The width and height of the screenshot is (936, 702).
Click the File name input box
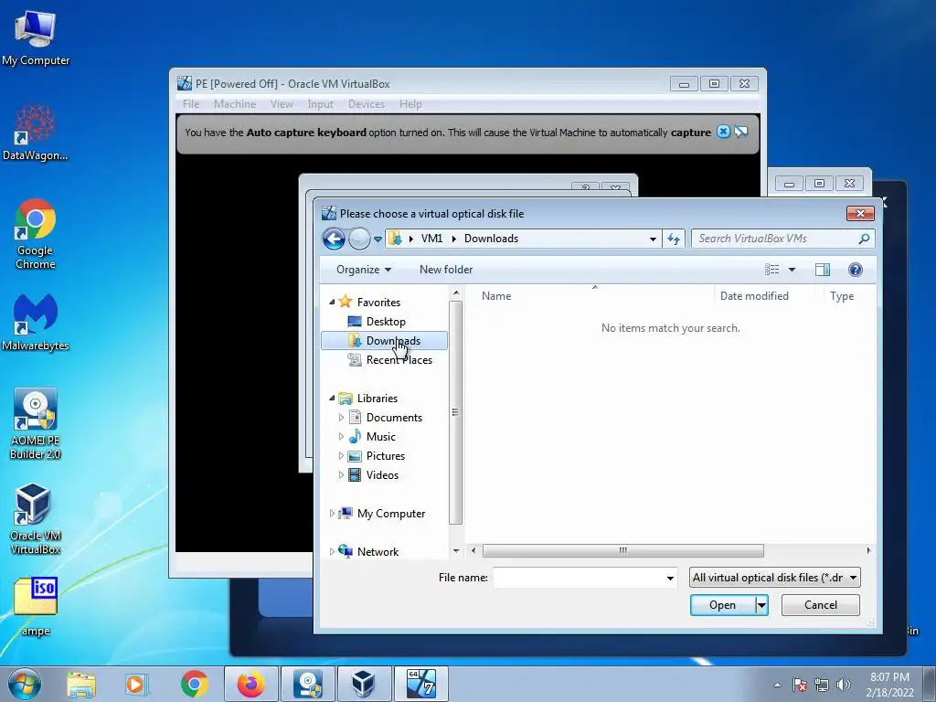click(578, 578)
